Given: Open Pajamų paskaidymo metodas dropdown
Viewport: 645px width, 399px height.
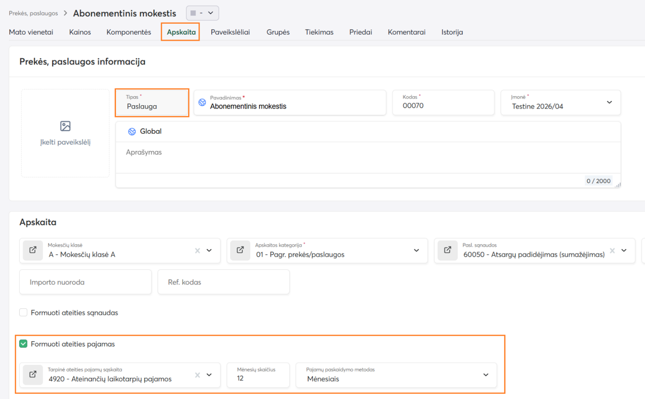Looking at the screenshot, I should (x=486, y=375).
